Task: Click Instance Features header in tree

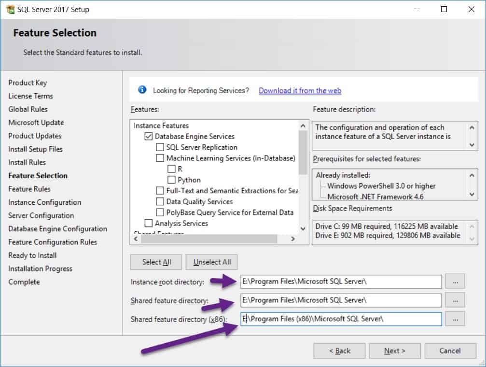Action: (x=161, y=126)
